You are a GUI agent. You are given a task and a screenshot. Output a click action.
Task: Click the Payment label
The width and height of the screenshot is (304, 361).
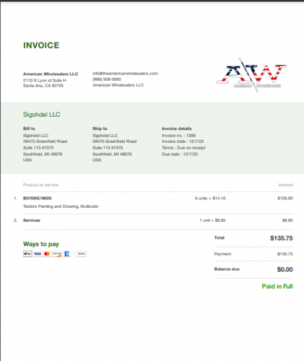[x=223, y=254]
